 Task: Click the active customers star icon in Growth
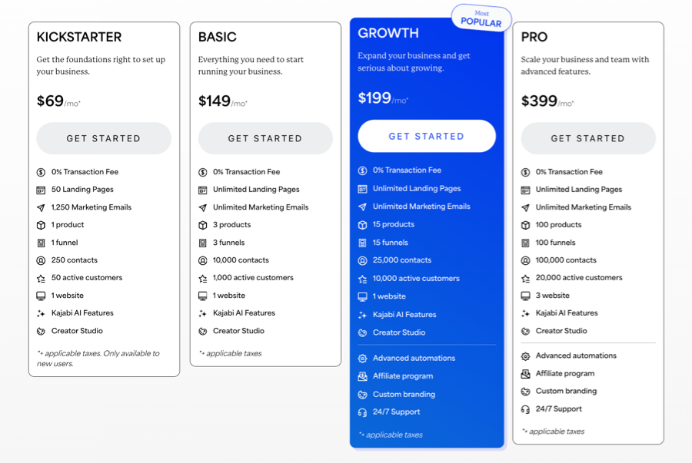[363, 279]
